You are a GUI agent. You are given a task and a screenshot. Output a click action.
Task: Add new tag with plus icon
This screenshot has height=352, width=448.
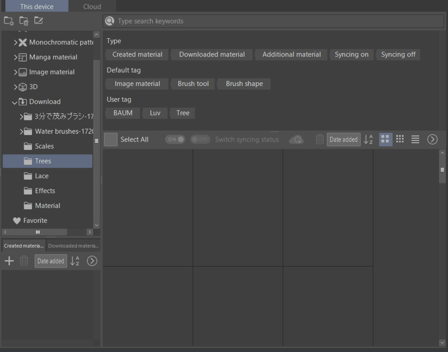click(9, 261)
